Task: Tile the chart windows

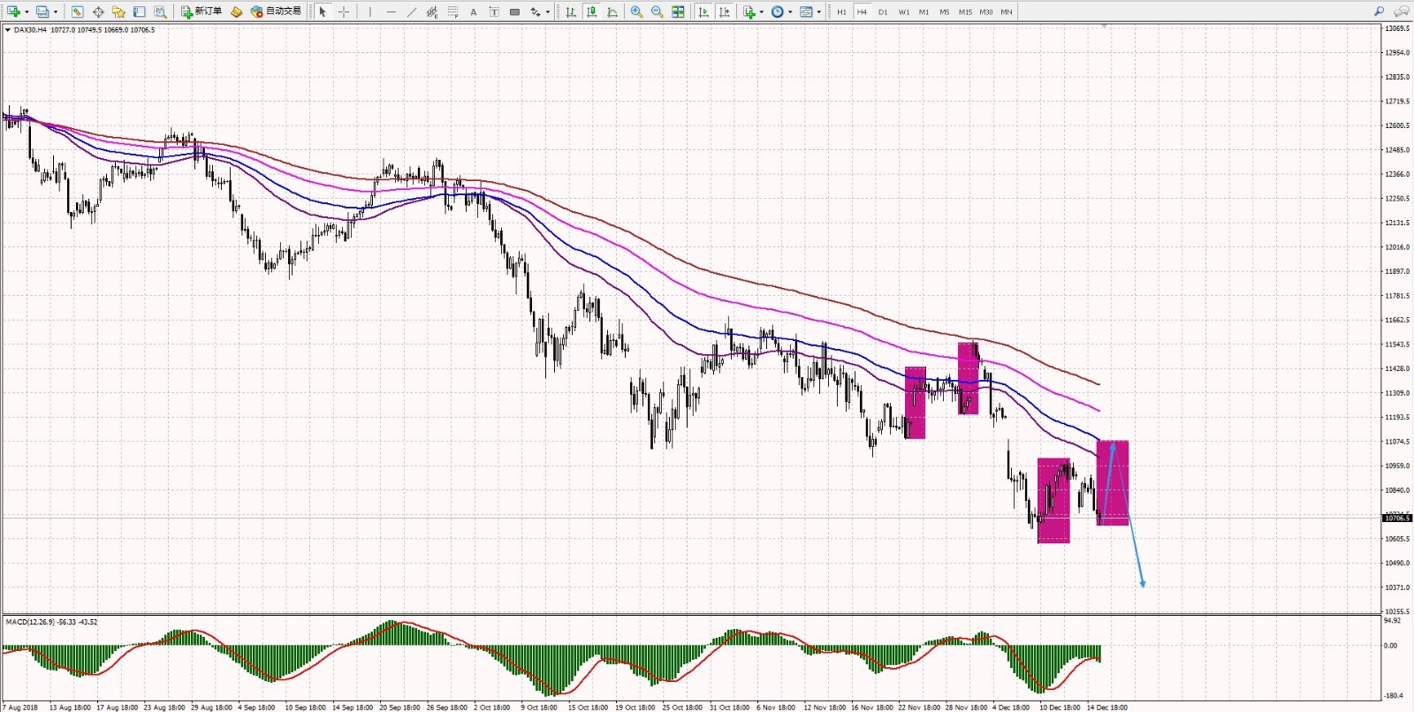Action: click(x=678, y=11)
